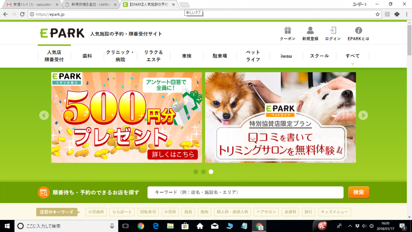The height and width of the screenshot is (232, 412).
Task: Advance to the next banner slide
Action: (x=363, y=116)
